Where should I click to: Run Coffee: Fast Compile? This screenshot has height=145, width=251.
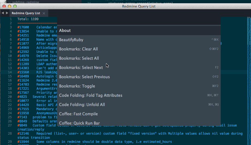139,114
